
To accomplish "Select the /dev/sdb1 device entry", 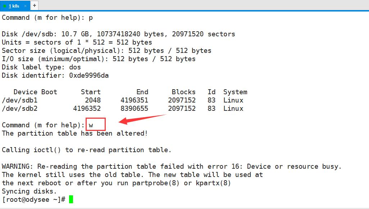I will [19, 100].
